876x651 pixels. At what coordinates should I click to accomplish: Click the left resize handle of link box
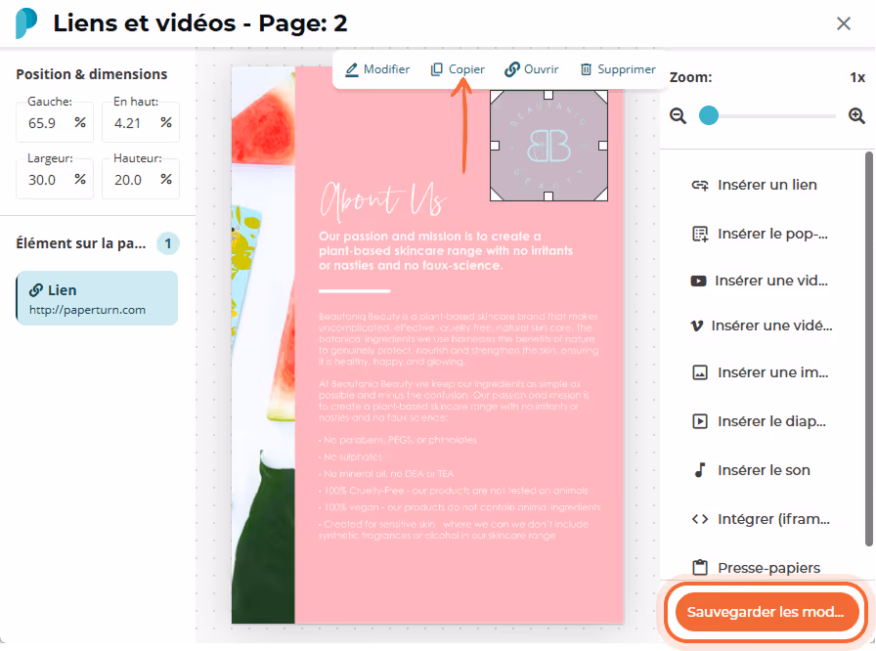[495, 146]
